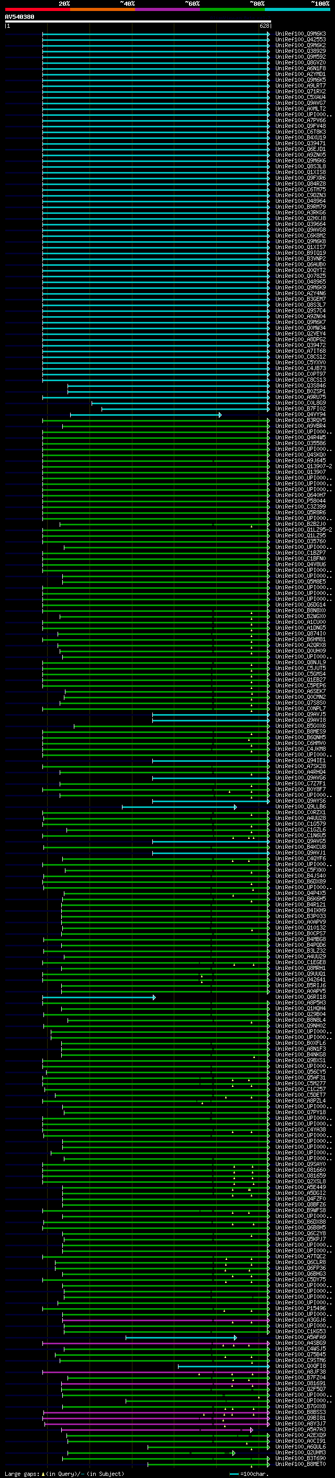This screenshot has height=1478, width=335.
Task: View the UniRef100_Q3S846 alignment label
Action: pyautogui.click(x=300, y=385)
